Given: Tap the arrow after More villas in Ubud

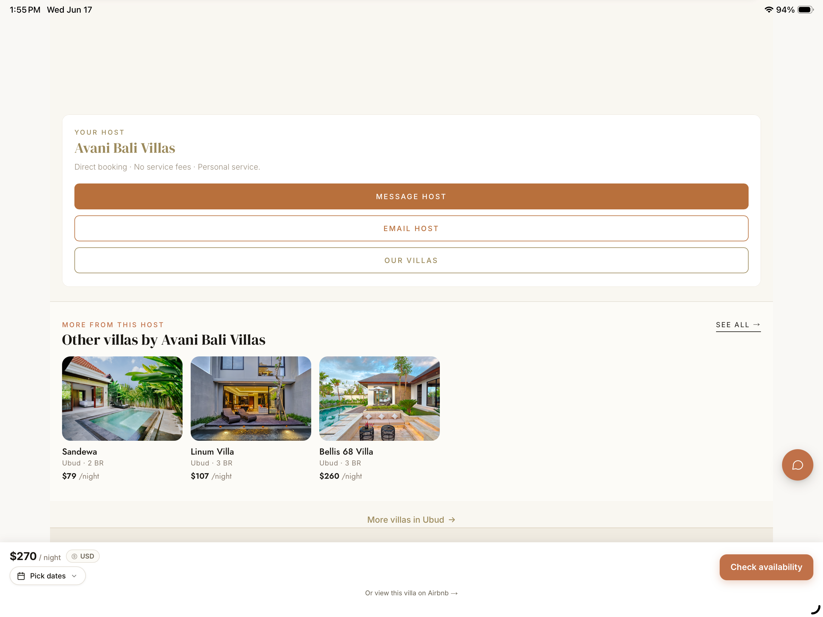Looking at the screenshot, I should 452,519.
